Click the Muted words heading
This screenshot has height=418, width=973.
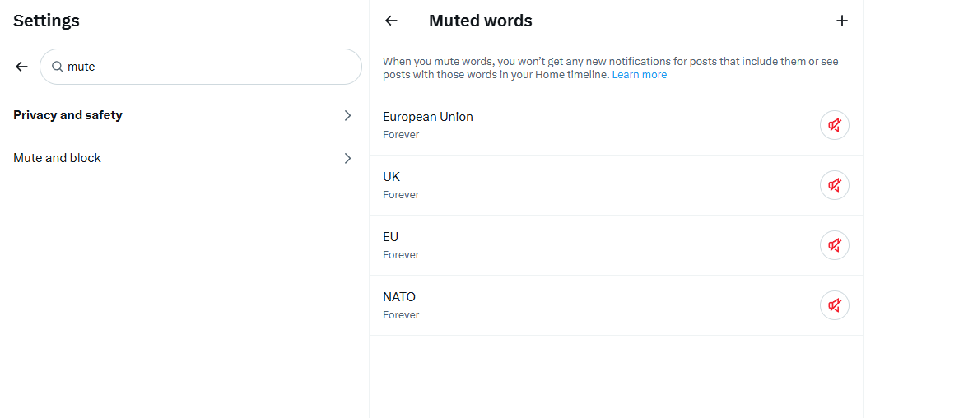[480, 21]
